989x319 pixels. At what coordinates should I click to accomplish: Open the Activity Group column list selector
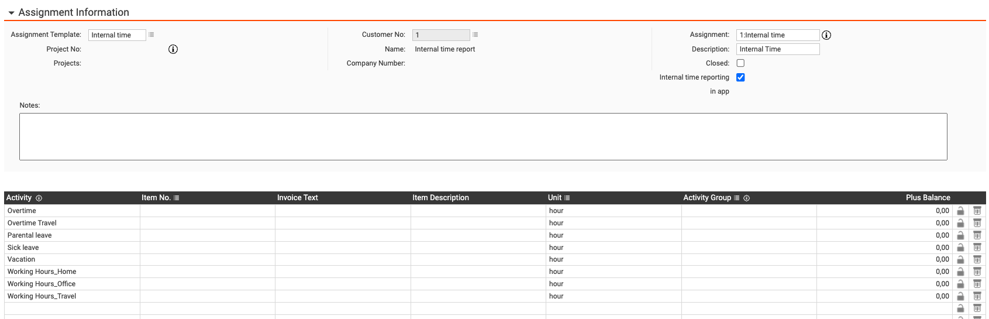click(737, 198)
